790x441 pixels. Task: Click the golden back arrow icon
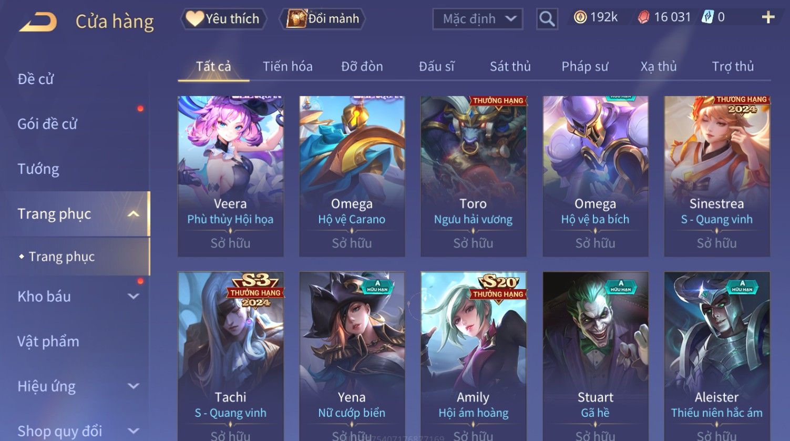(38, 22)
